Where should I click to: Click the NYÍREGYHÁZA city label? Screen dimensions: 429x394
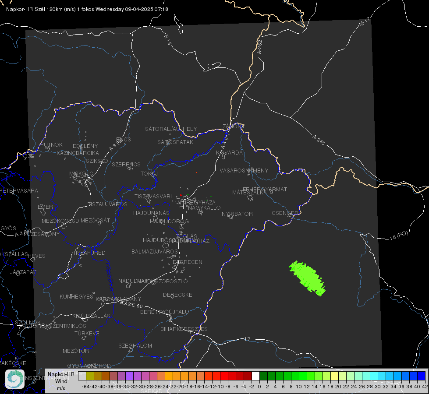coord(196,202)
